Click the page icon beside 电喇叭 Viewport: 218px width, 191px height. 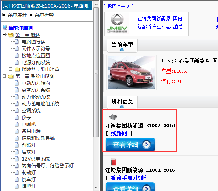pos(17,124)
